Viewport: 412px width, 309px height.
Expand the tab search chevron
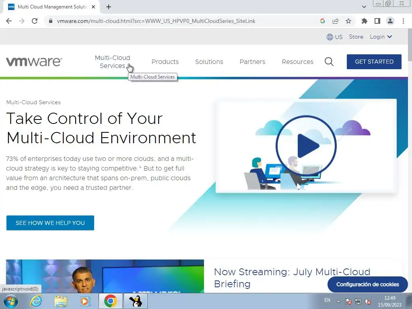tap(364, 7)
